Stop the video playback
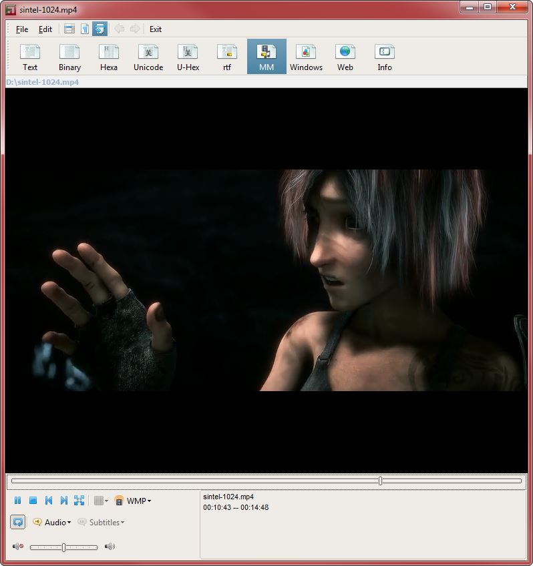Viewport: 533px width, 566px height. point(33,501)
